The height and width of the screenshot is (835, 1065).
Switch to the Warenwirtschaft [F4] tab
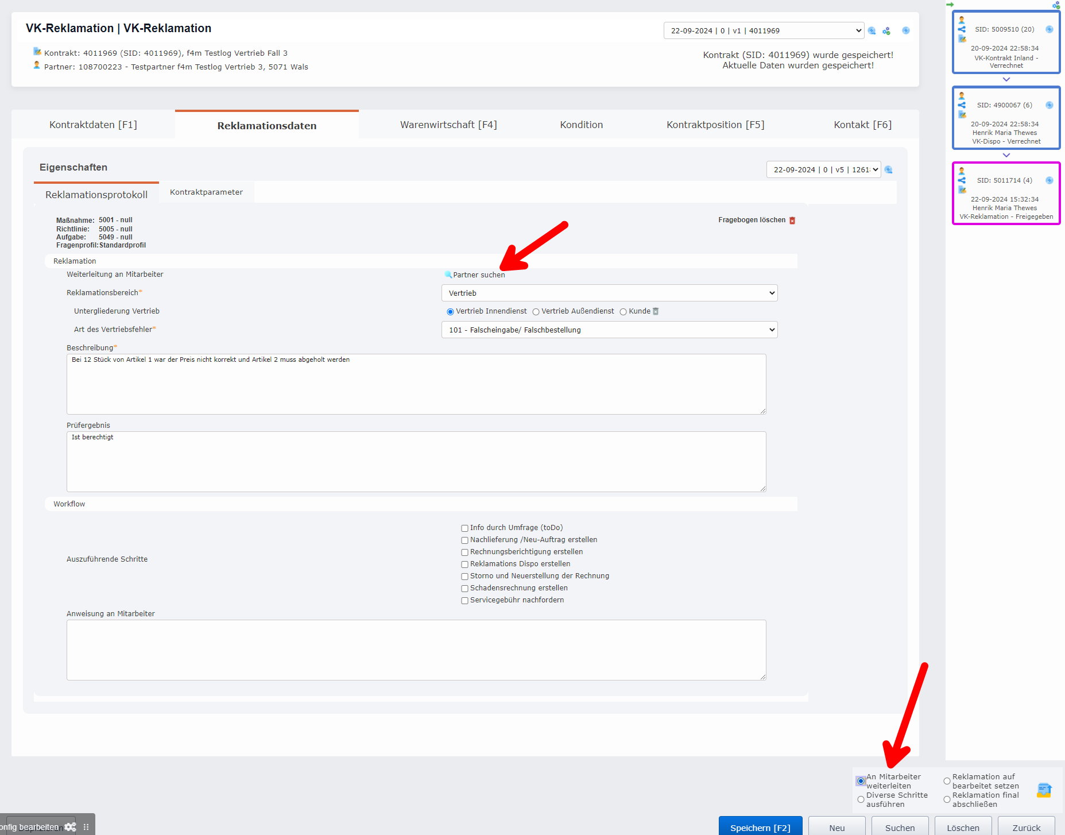click(448, 125)
